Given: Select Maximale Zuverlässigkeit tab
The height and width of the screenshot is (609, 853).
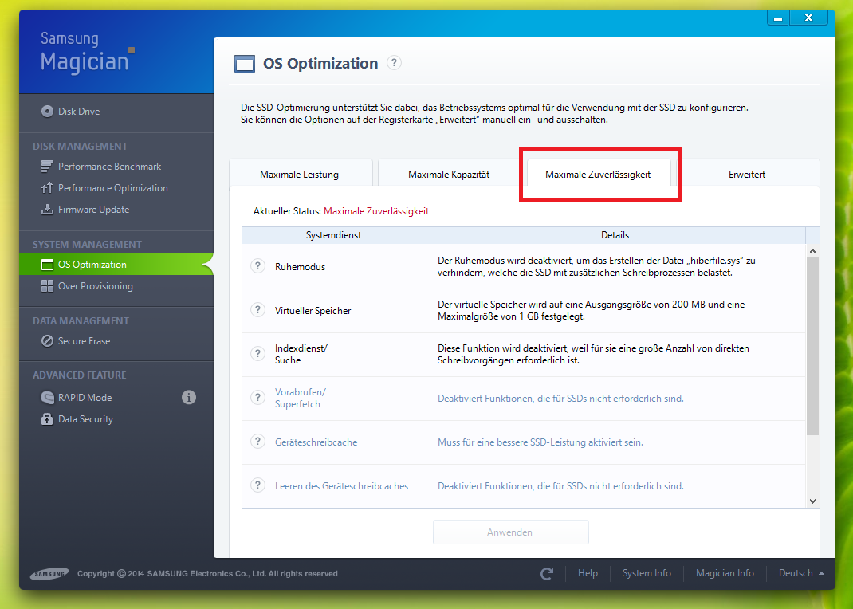Looking at the screenshot, I should (x=598, y=175).
